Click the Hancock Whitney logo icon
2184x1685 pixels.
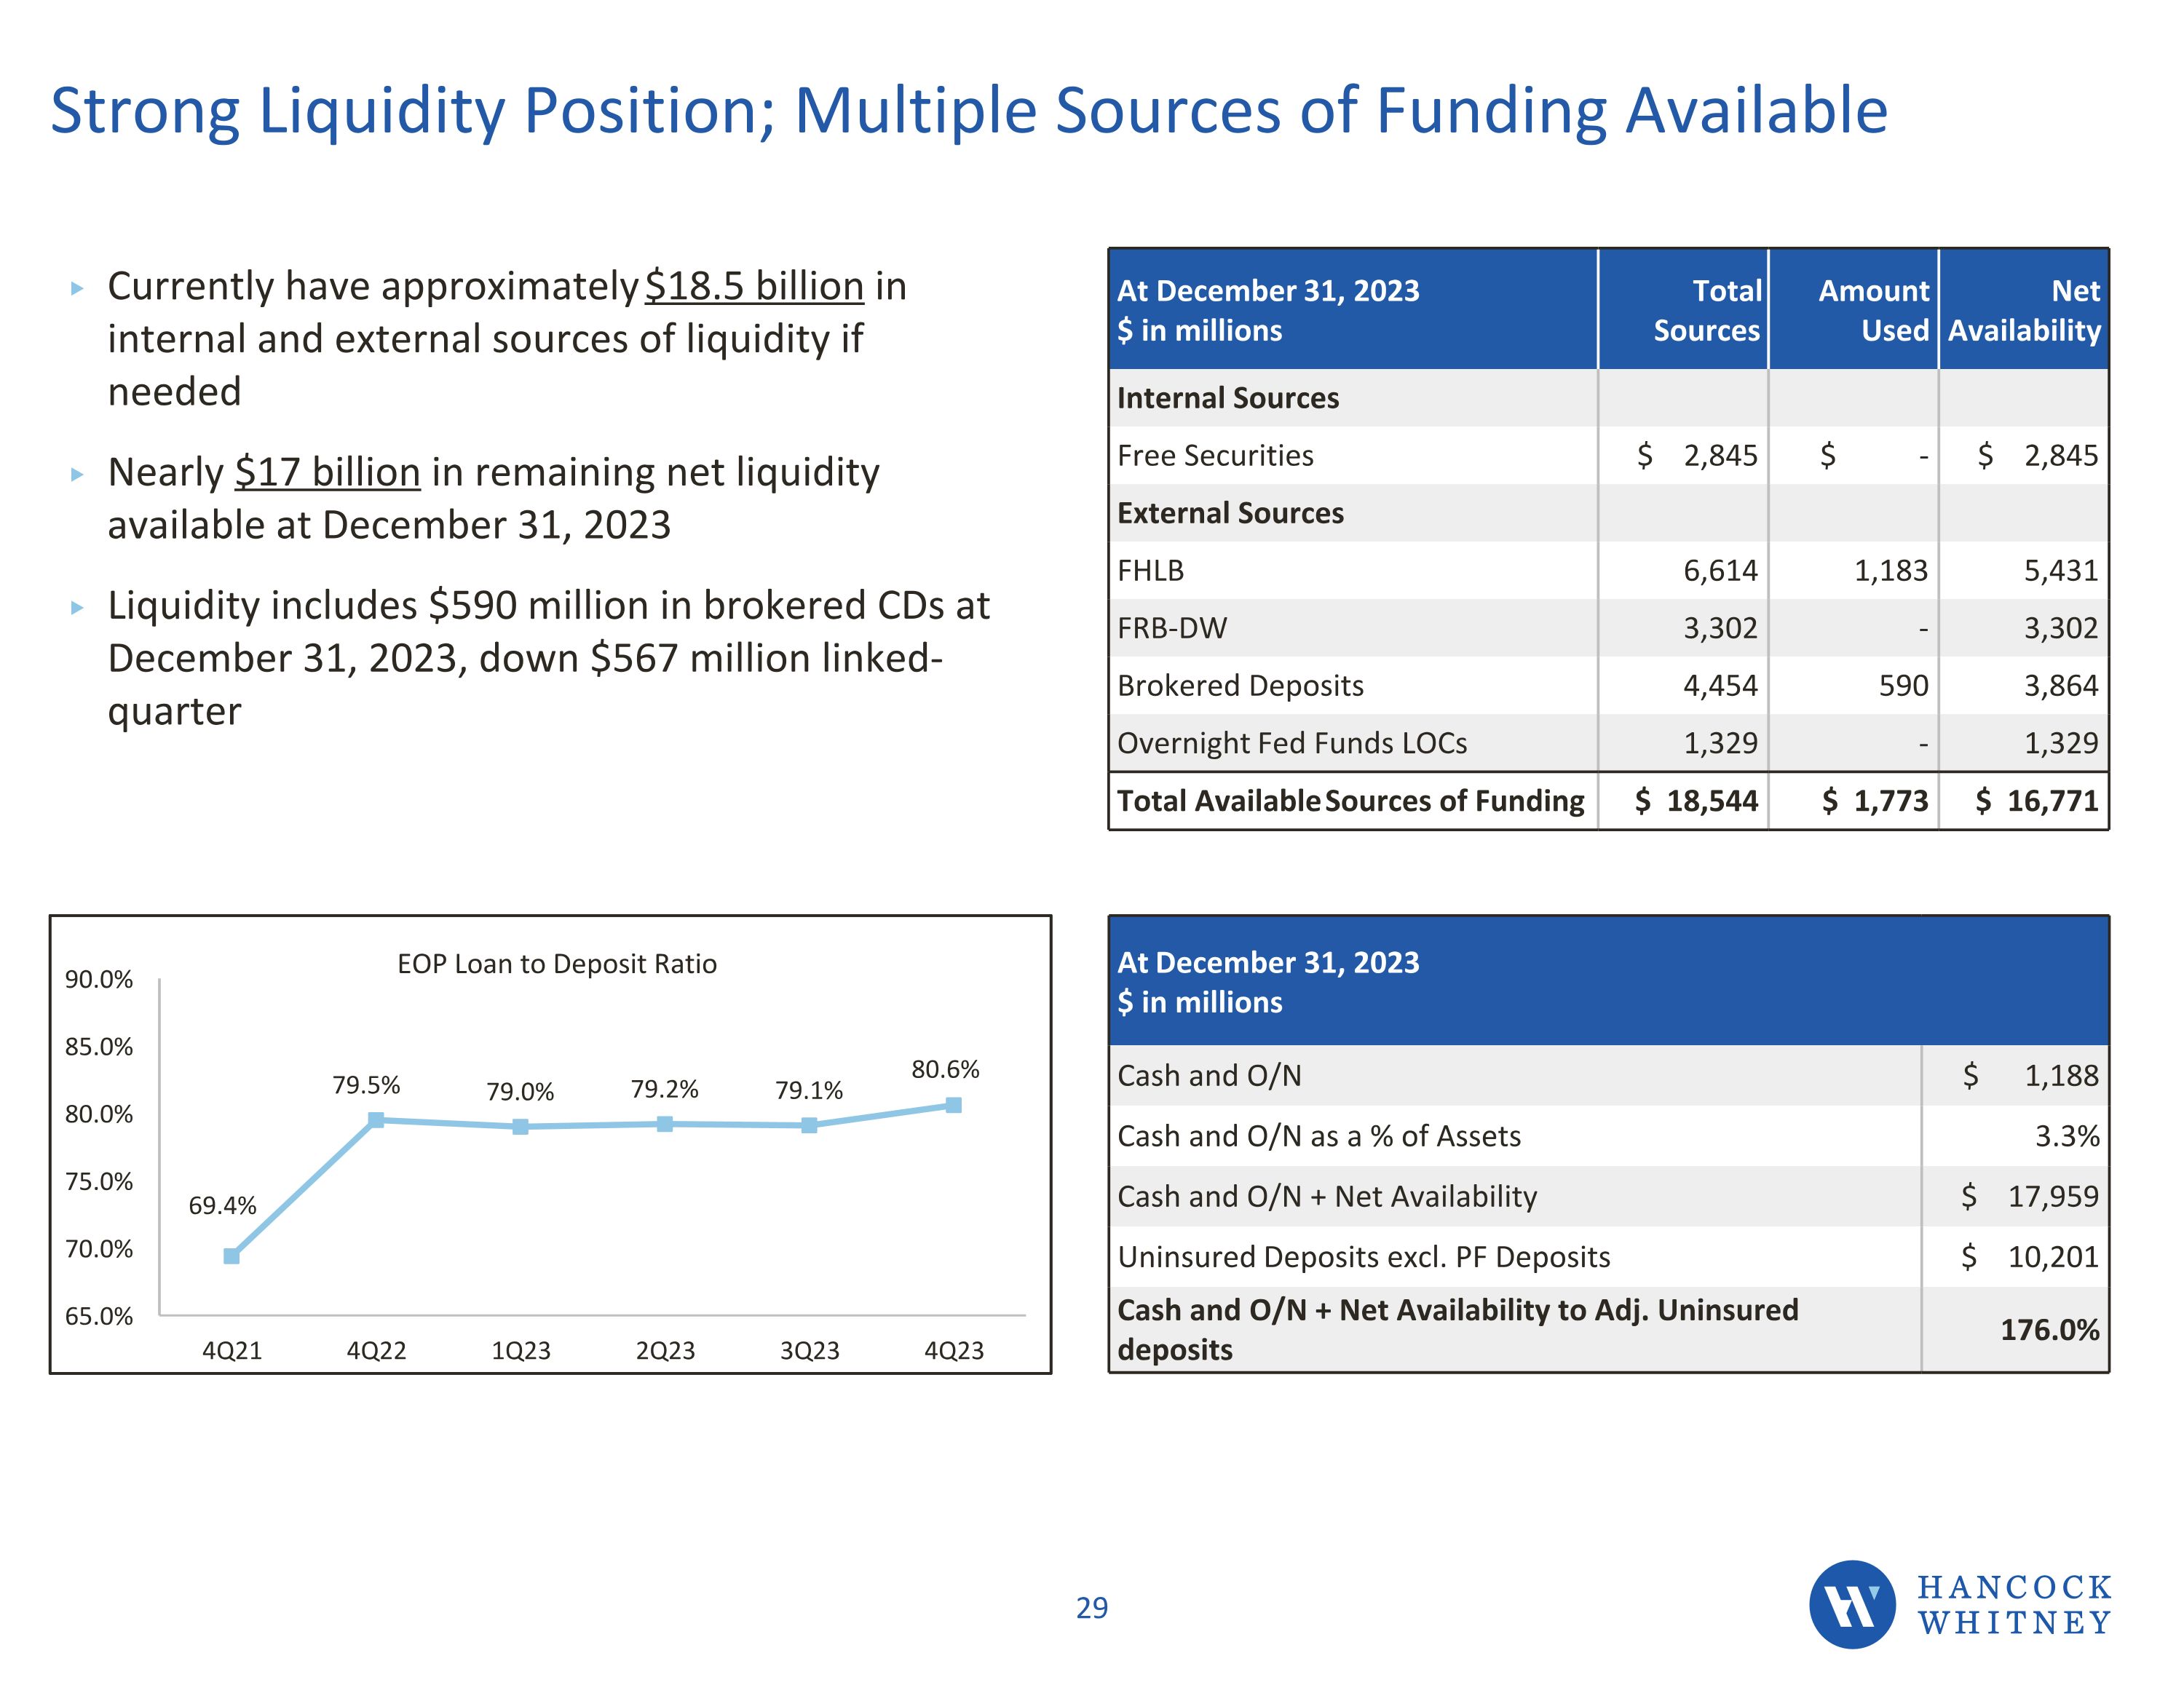tap(1851, 1604)
